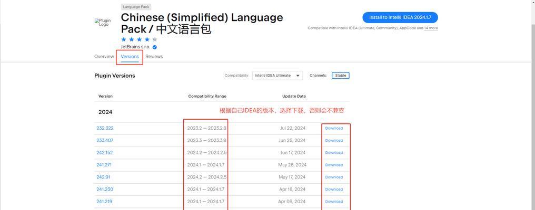Image resolution: width=535 pixels, height=210 pixels.
Task: Click the Update Date column header
Action: [294, 96]
